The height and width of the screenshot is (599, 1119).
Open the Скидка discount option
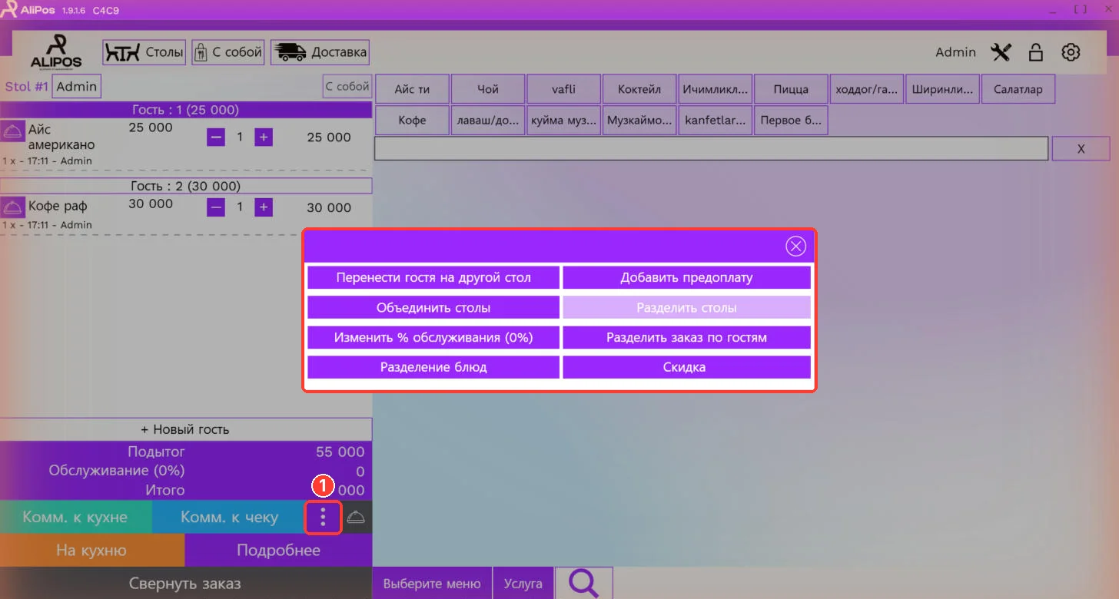(x=686, y=367)
